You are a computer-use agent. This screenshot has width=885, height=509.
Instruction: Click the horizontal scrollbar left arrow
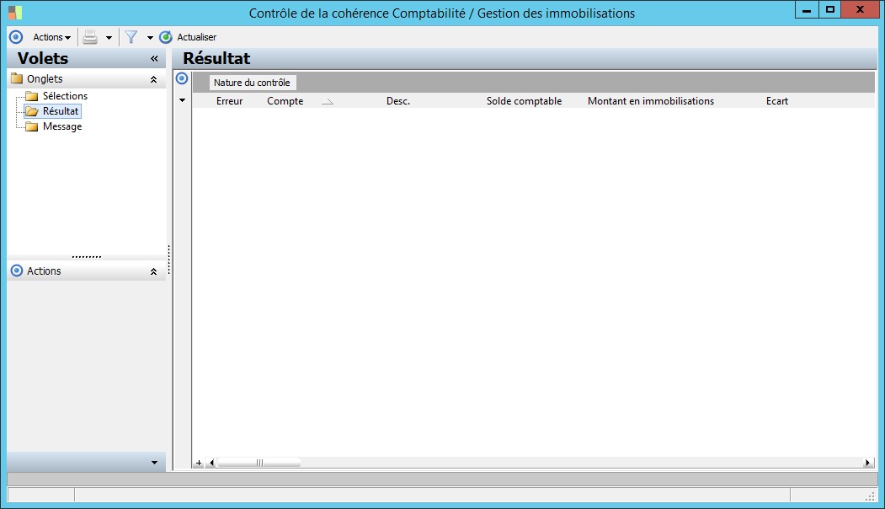coord(211,463)
